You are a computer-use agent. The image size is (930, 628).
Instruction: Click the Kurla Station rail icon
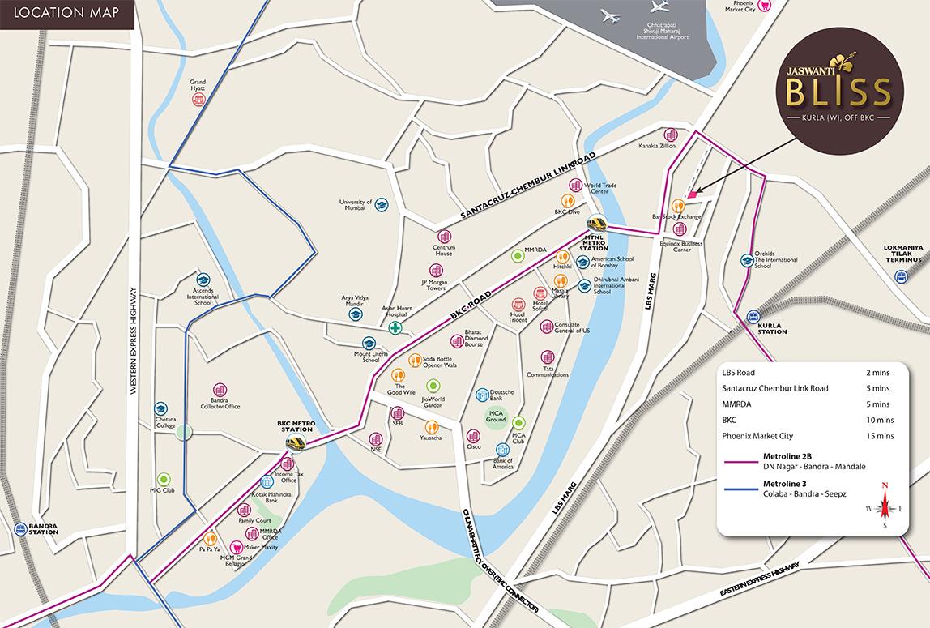click(754, 317)
